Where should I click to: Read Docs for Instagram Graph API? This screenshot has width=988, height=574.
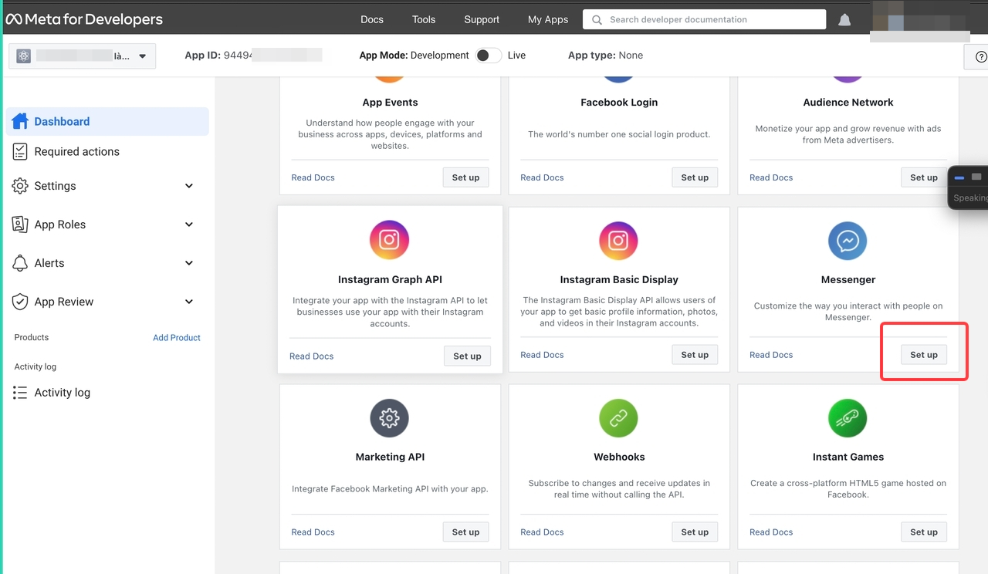(x=311, y=356)
